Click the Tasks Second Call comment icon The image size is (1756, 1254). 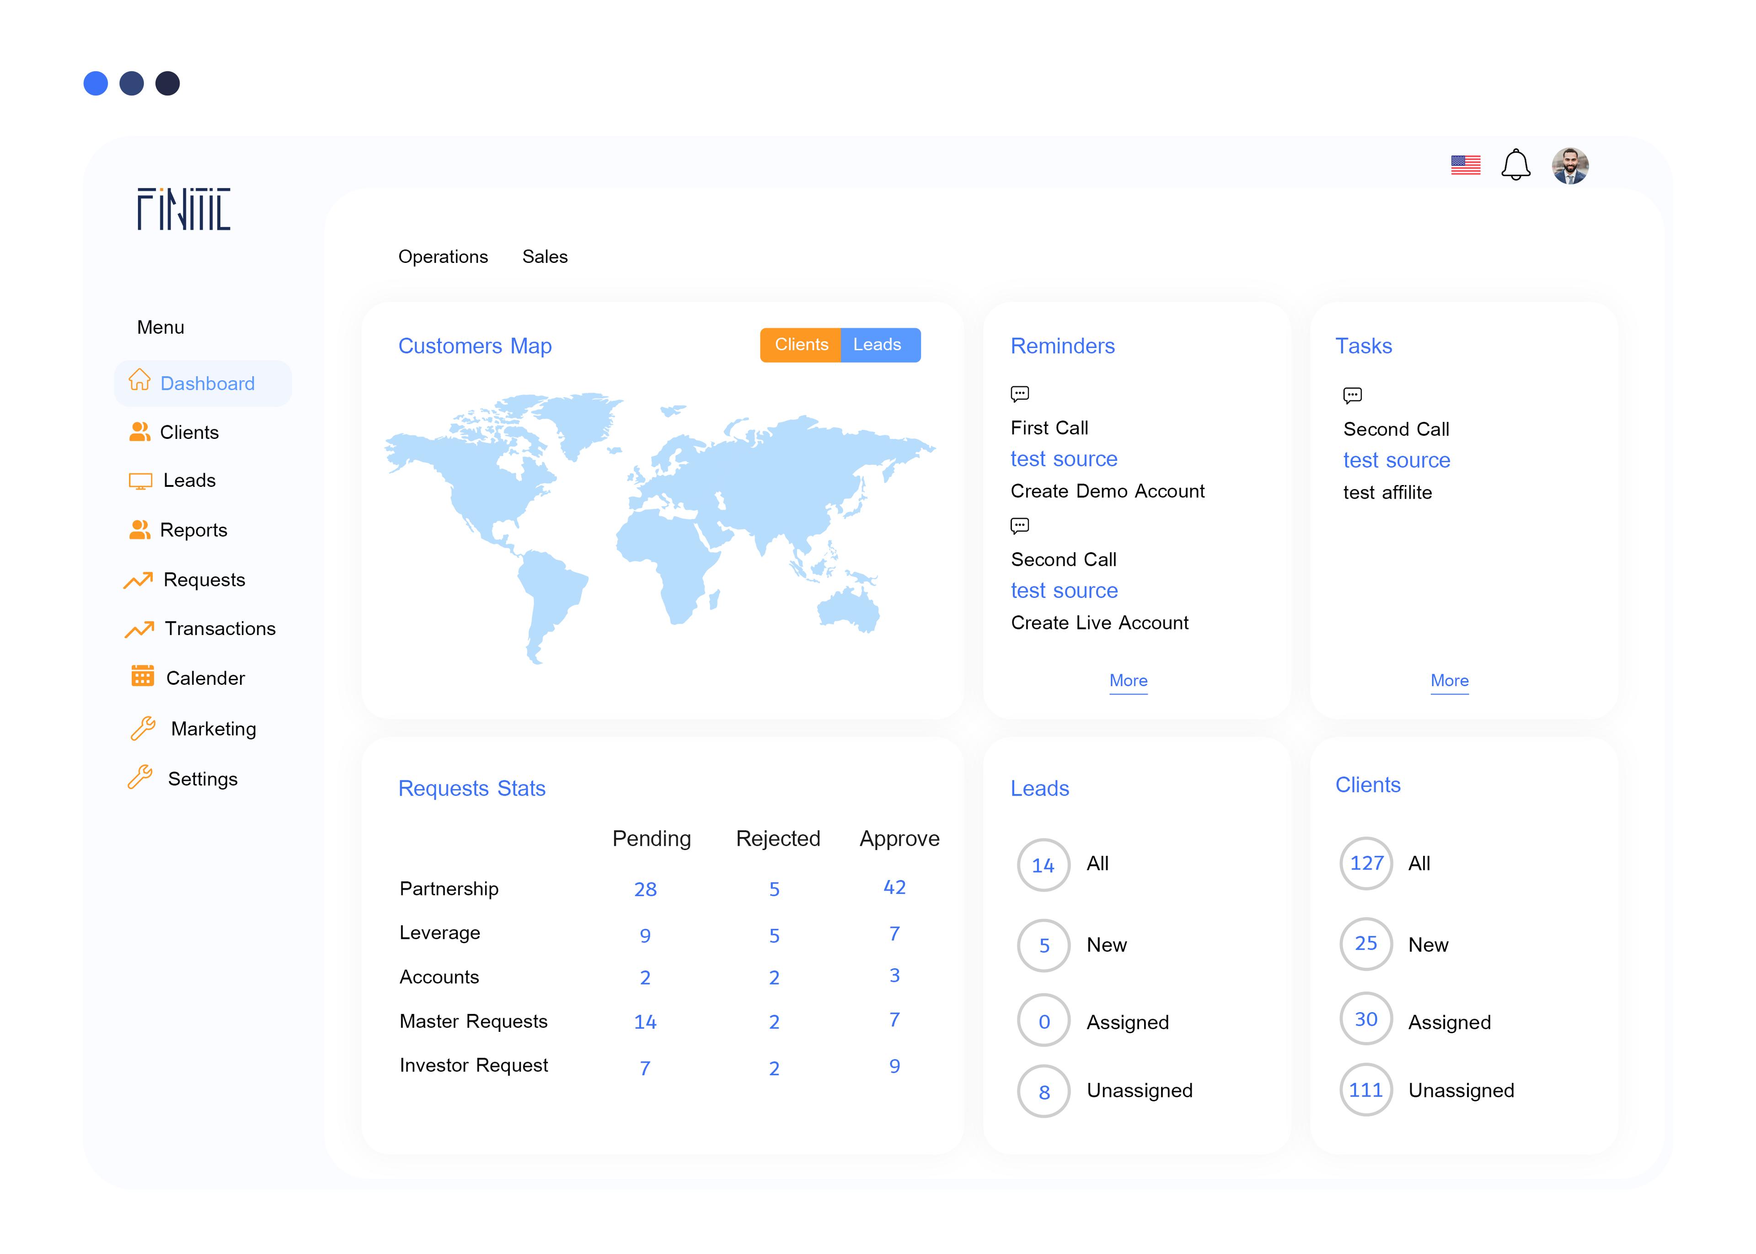click(x=1352, y=395)
